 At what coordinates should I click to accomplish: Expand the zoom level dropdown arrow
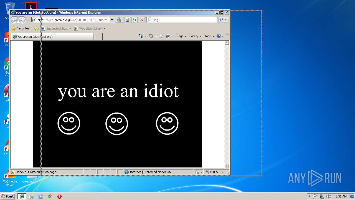coord(222,172)
